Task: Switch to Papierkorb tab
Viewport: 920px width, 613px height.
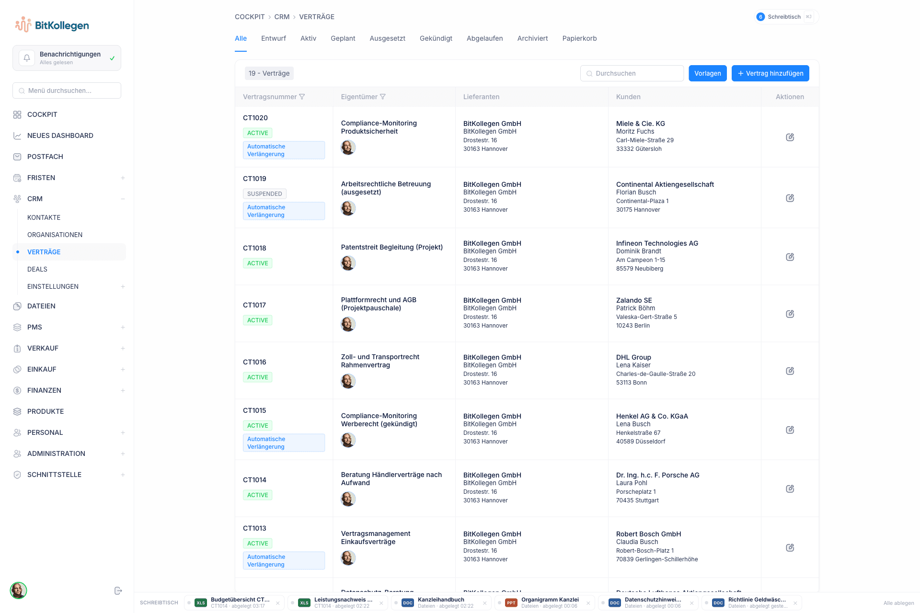Action: pos(579,38)
